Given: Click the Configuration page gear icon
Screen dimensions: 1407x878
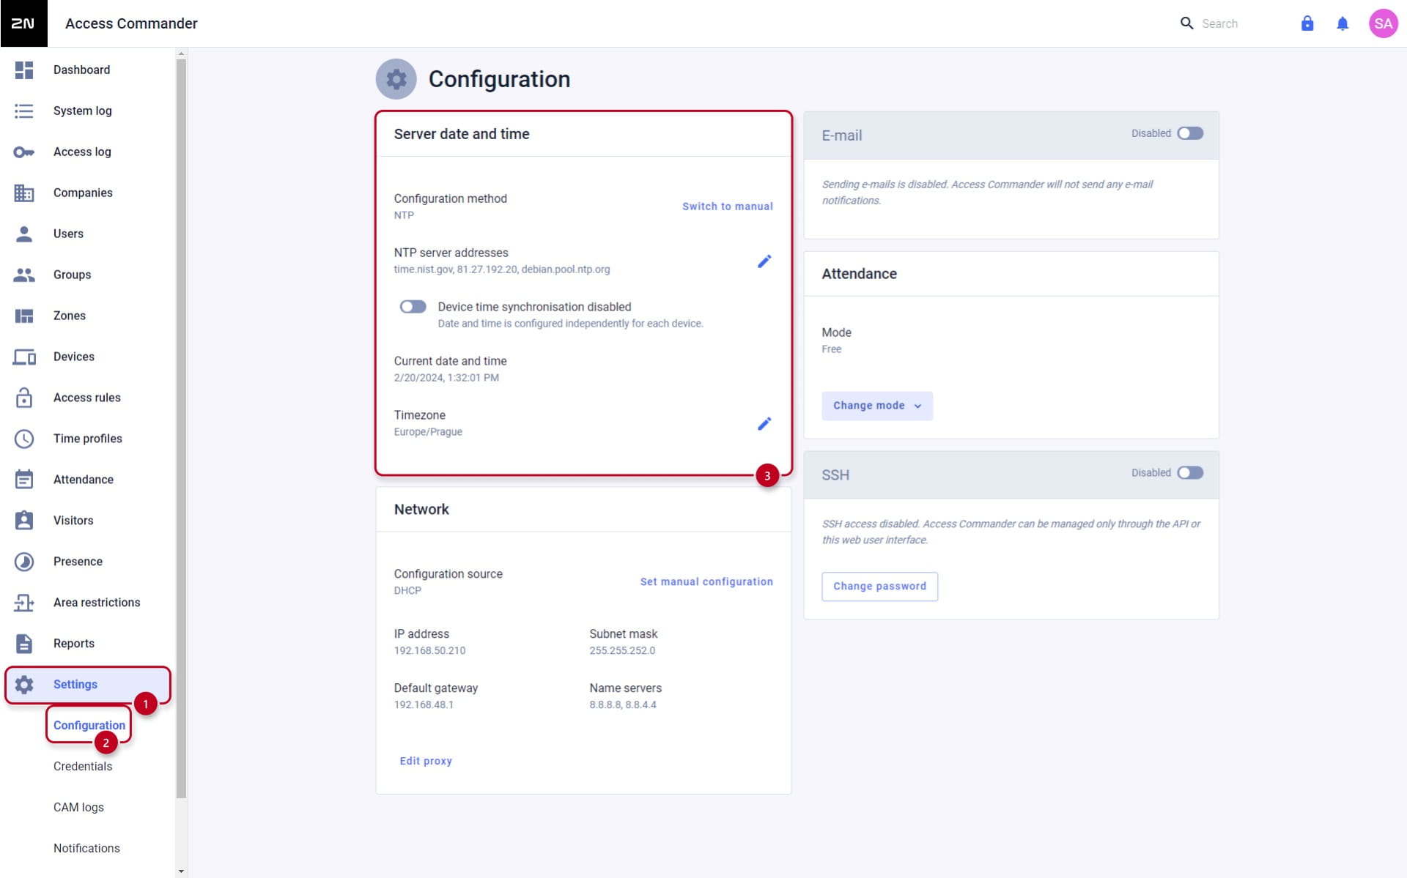Looking at the screenshot, I should tap(396, 79).
